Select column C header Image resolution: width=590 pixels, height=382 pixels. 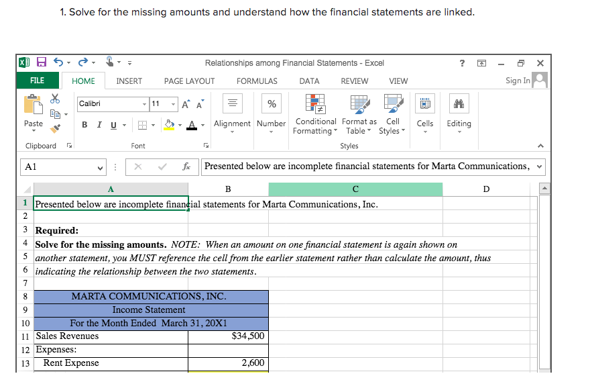[355, 189]
